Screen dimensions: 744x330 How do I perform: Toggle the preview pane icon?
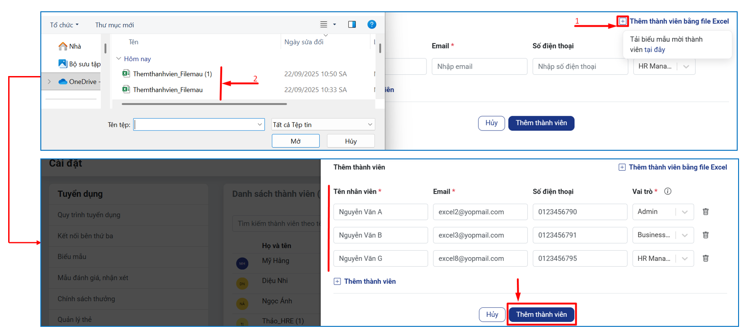[x=352, y=24]
